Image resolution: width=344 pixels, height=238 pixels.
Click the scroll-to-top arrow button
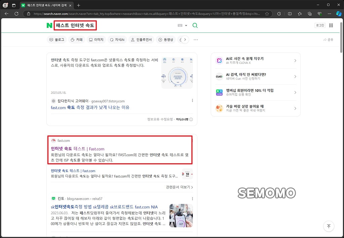(x=329, y=226)
